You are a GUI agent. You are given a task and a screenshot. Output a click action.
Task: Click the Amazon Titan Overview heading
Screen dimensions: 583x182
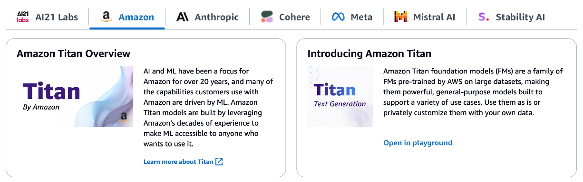click(73, 53)
